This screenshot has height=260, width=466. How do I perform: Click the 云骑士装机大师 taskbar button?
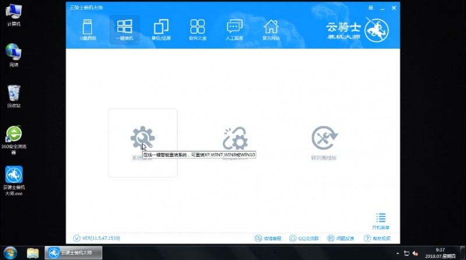click(73, 253)
